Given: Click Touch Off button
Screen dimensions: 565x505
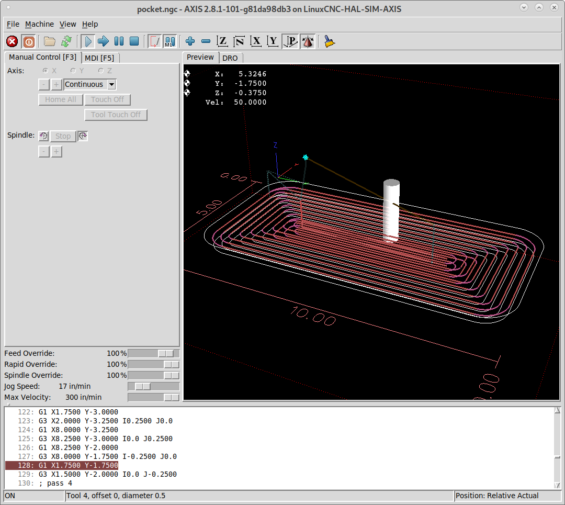Looking at the screenshot, I should pos(107,99).
